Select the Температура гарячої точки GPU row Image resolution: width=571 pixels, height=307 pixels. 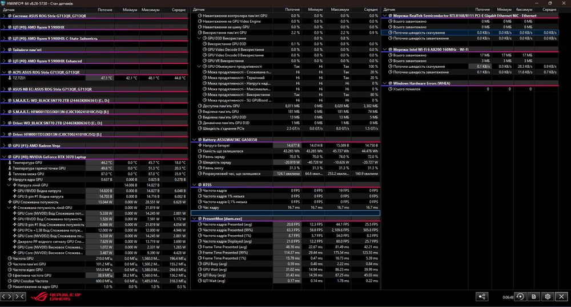point(94,168)
